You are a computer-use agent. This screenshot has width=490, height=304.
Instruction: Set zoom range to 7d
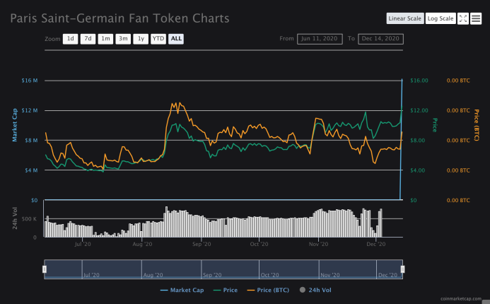(x=88, y=39)
